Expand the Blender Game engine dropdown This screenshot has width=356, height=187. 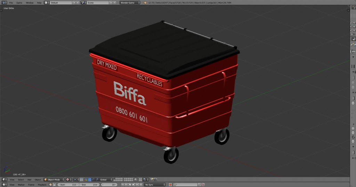point(130,2)
